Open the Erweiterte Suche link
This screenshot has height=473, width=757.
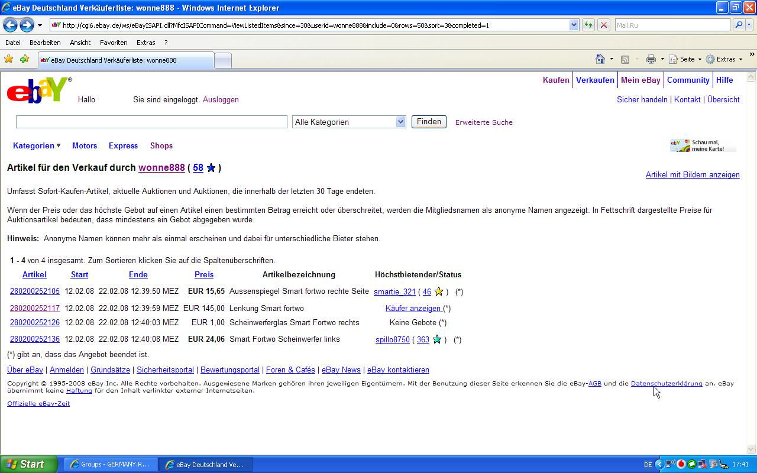click(484, 122)
